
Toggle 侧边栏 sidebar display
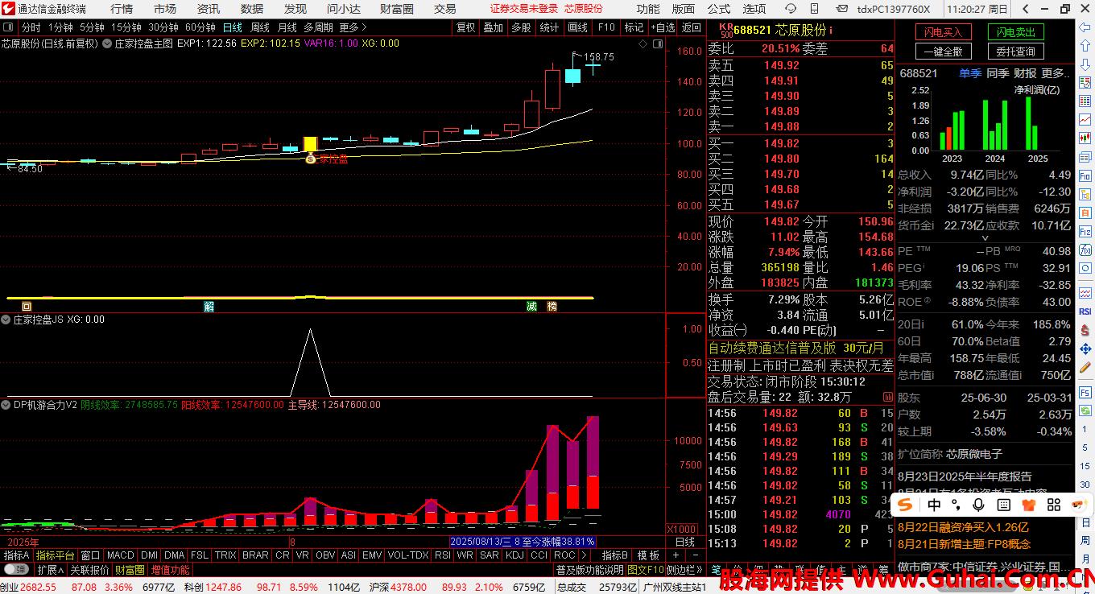683,570
